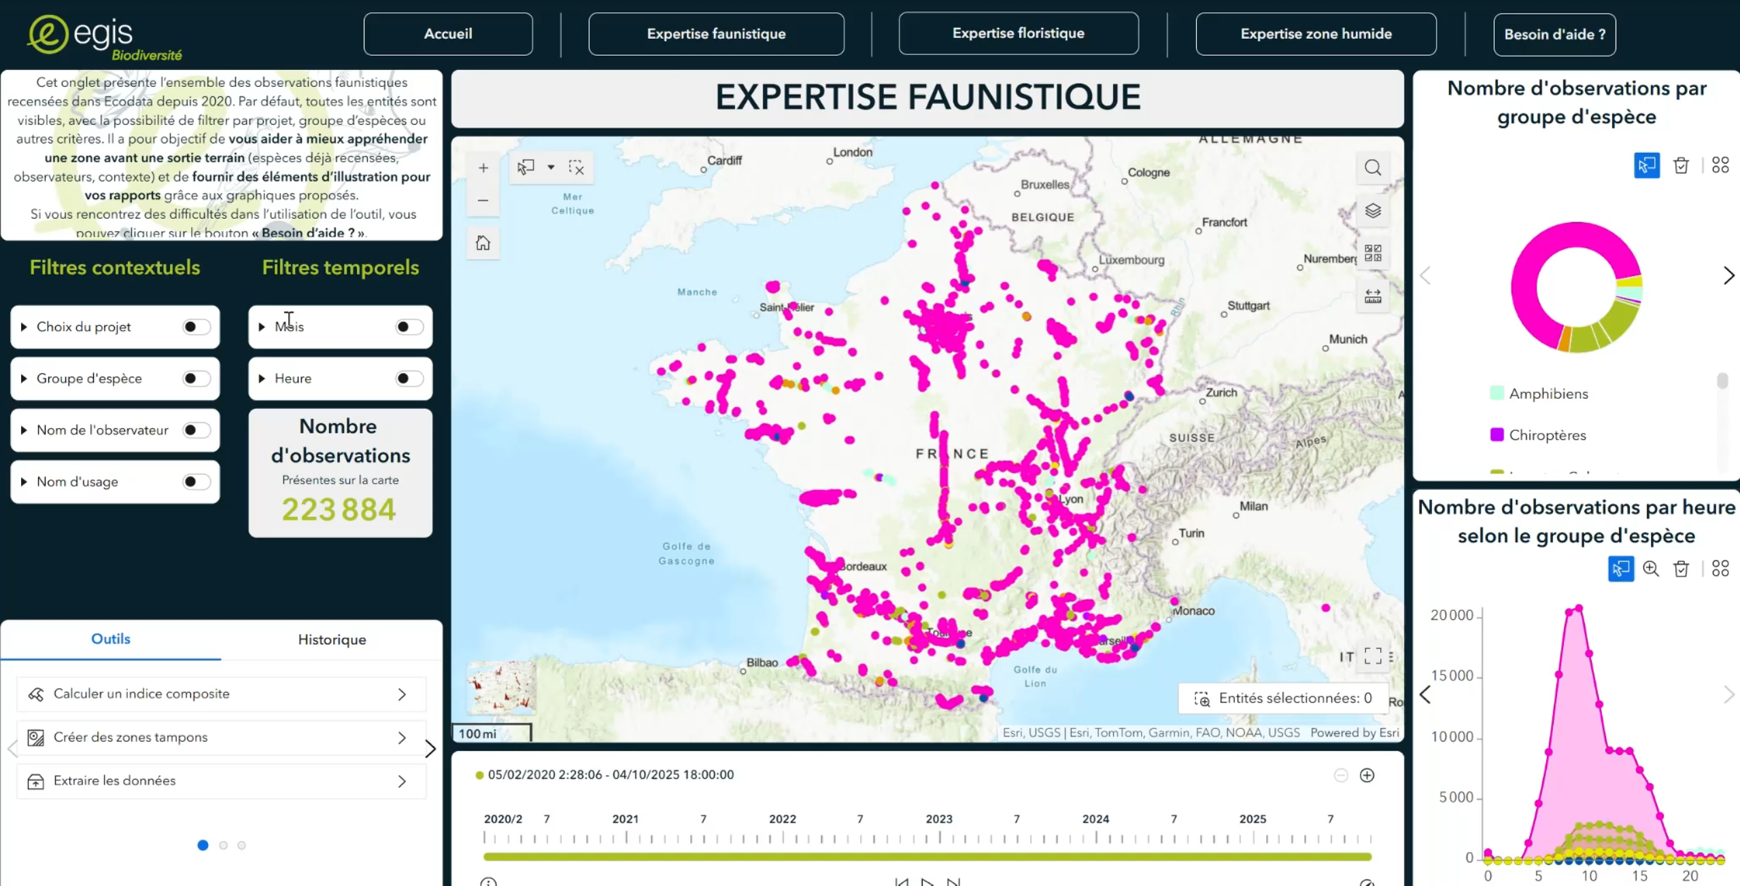Switch to the Historique tab
This screenshot has height=886, width=1740.
point(332,639)
